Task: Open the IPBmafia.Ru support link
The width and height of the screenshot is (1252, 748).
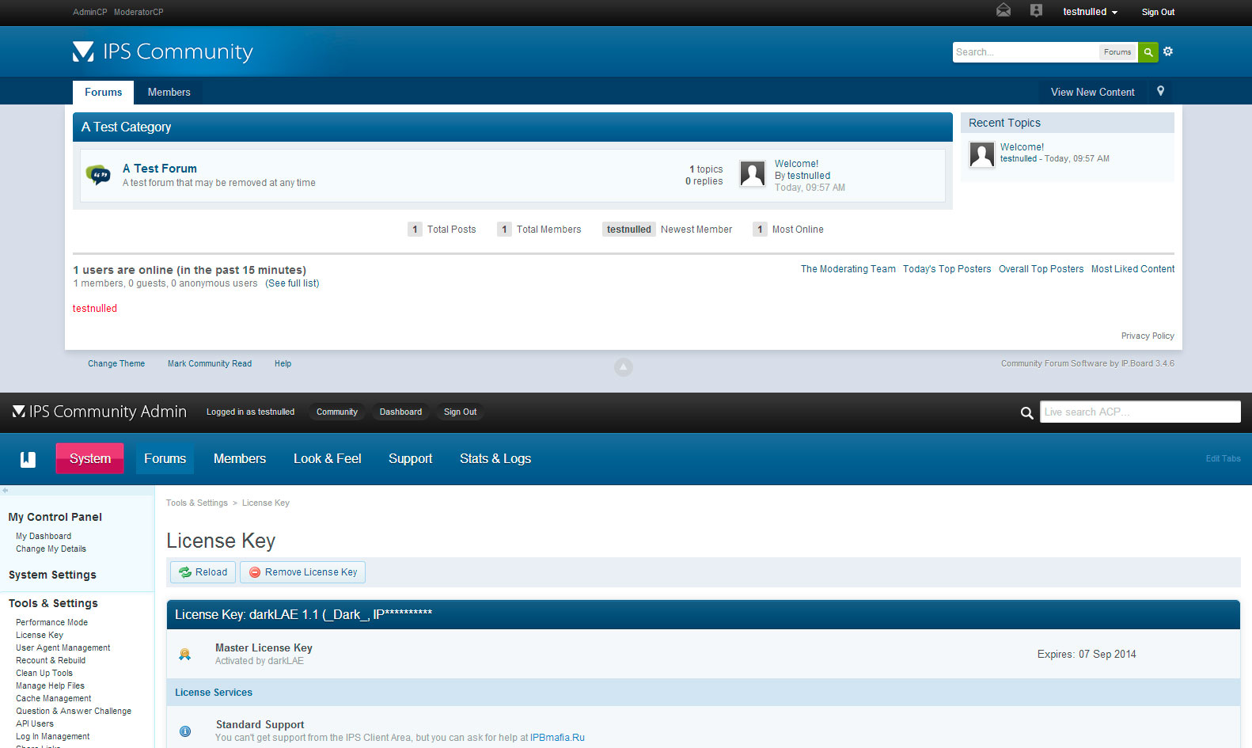Action: [557, 738]
